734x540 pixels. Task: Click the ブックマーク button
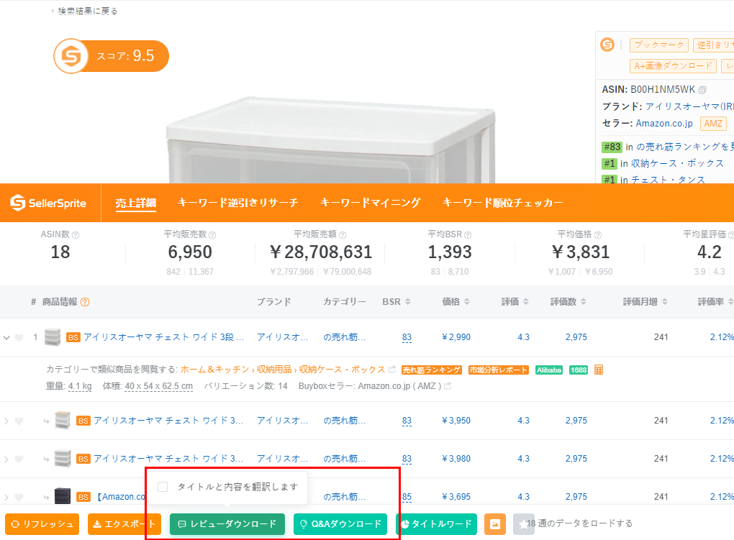(659, 45)
